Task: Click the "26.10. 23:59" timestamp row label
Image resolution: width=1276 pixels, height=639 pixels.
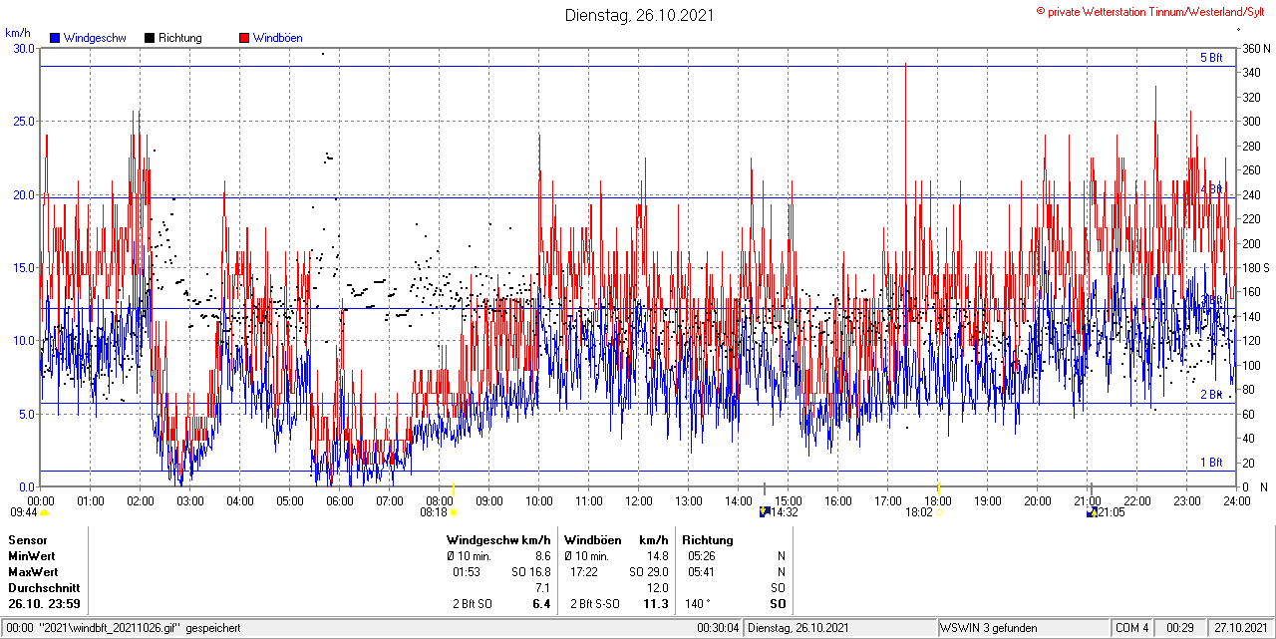Action: pos(45,604)
